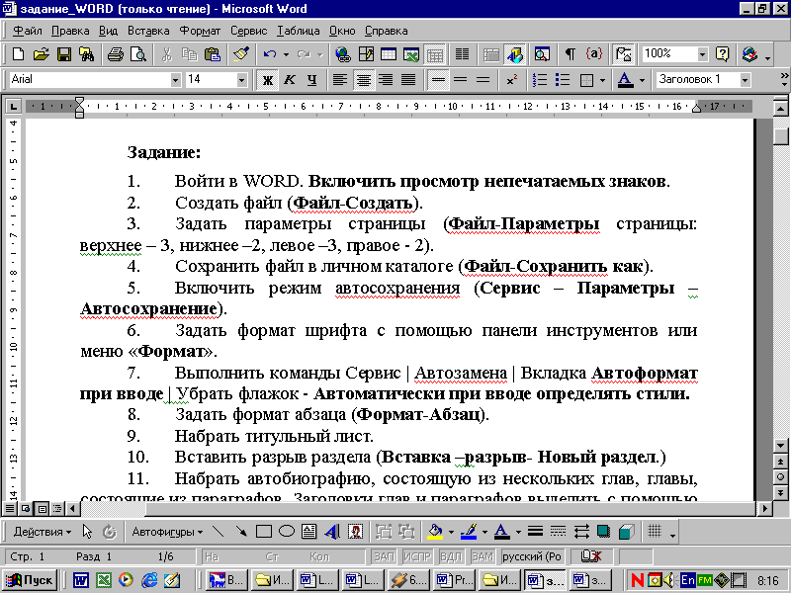The width and height of the screenshot is (791, 593).
Task: Open the Таблица menu
Action: (299, 31)
